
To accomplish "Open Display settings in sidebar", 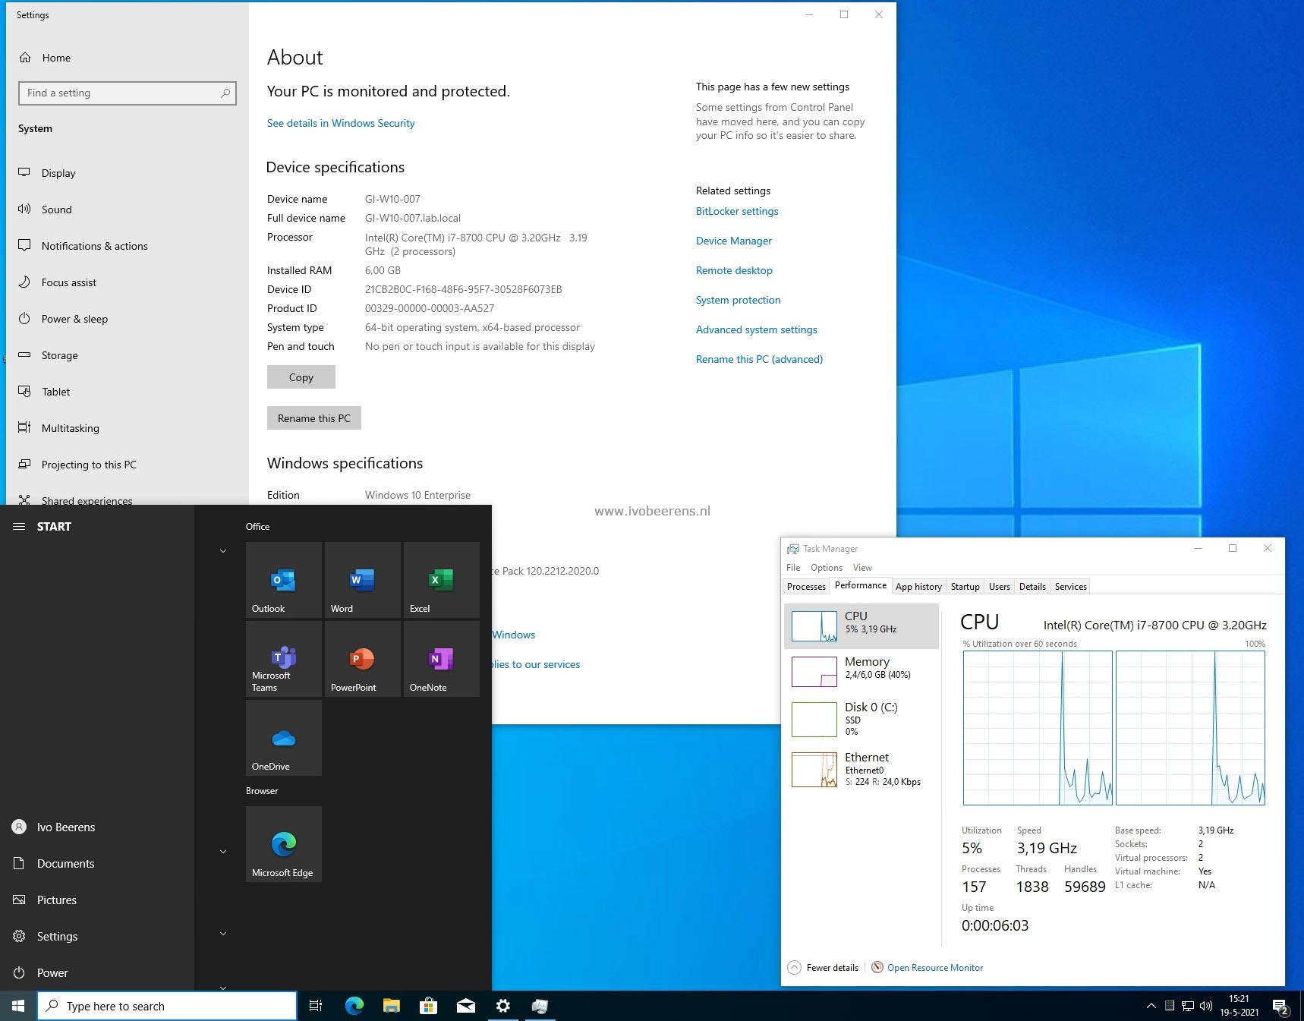I will coord(128,173).
